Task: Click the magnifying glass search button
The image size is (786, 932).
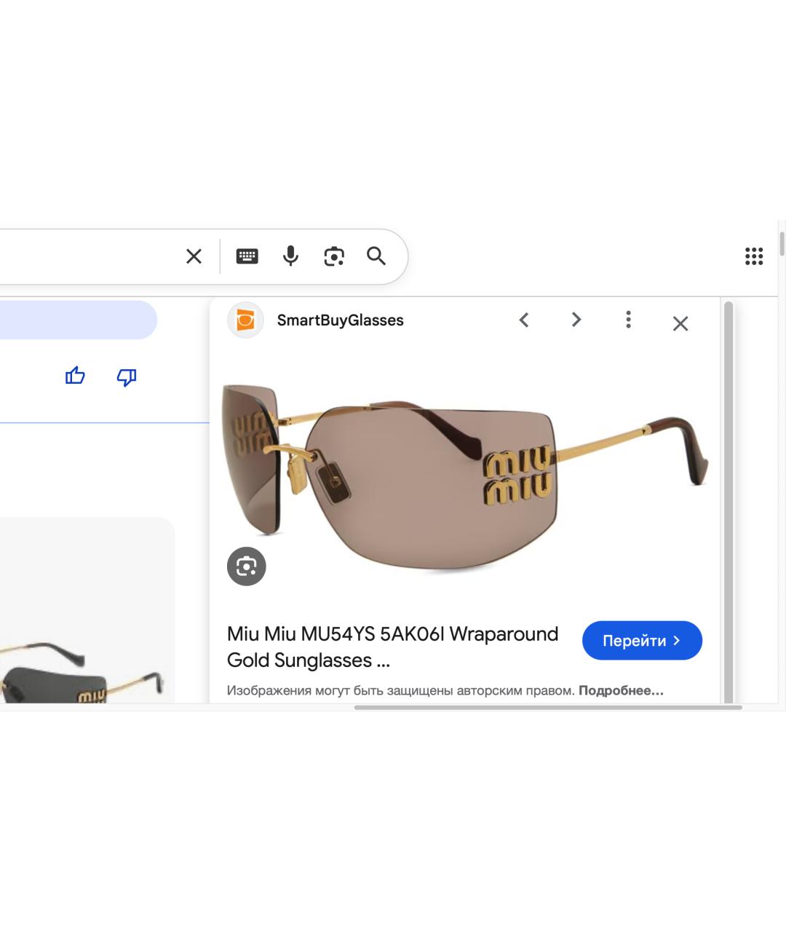Action: pos(376,256)
